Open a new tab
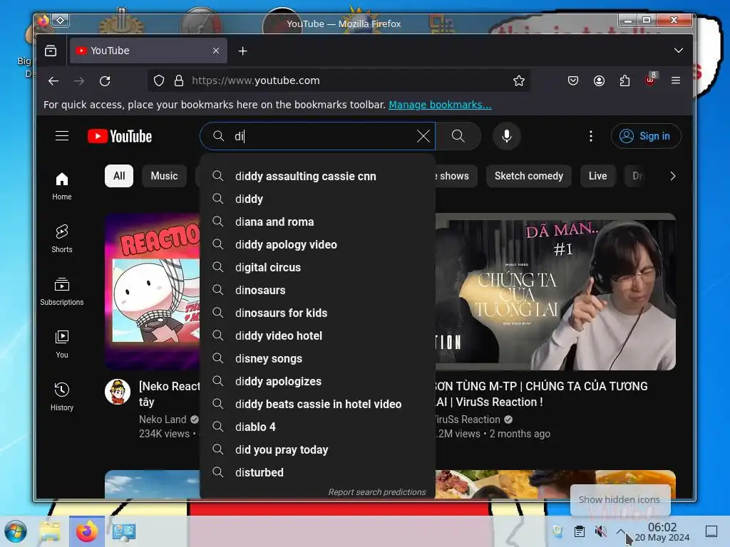 tap(242, 51)
